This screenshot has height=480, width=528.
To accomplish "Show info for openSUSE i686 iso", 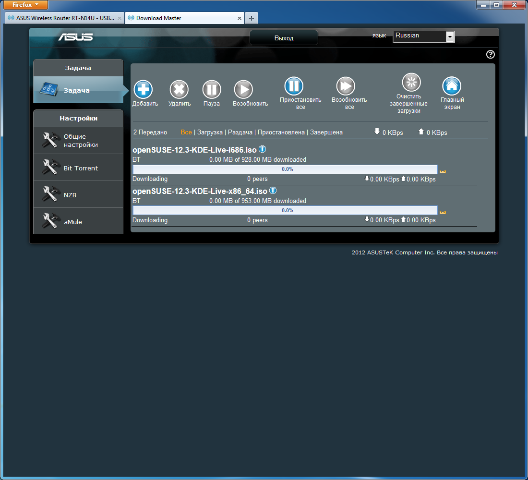I will click(x=262, y=149).
